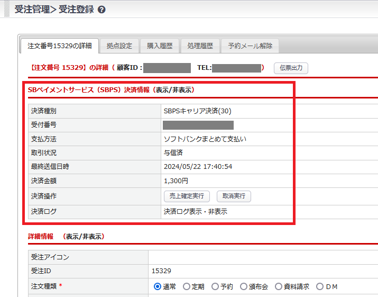Collapse the 詳細情報 section header
Image resolution: width=378 pixels, height=297 pixels.
[x=66, y=237]
